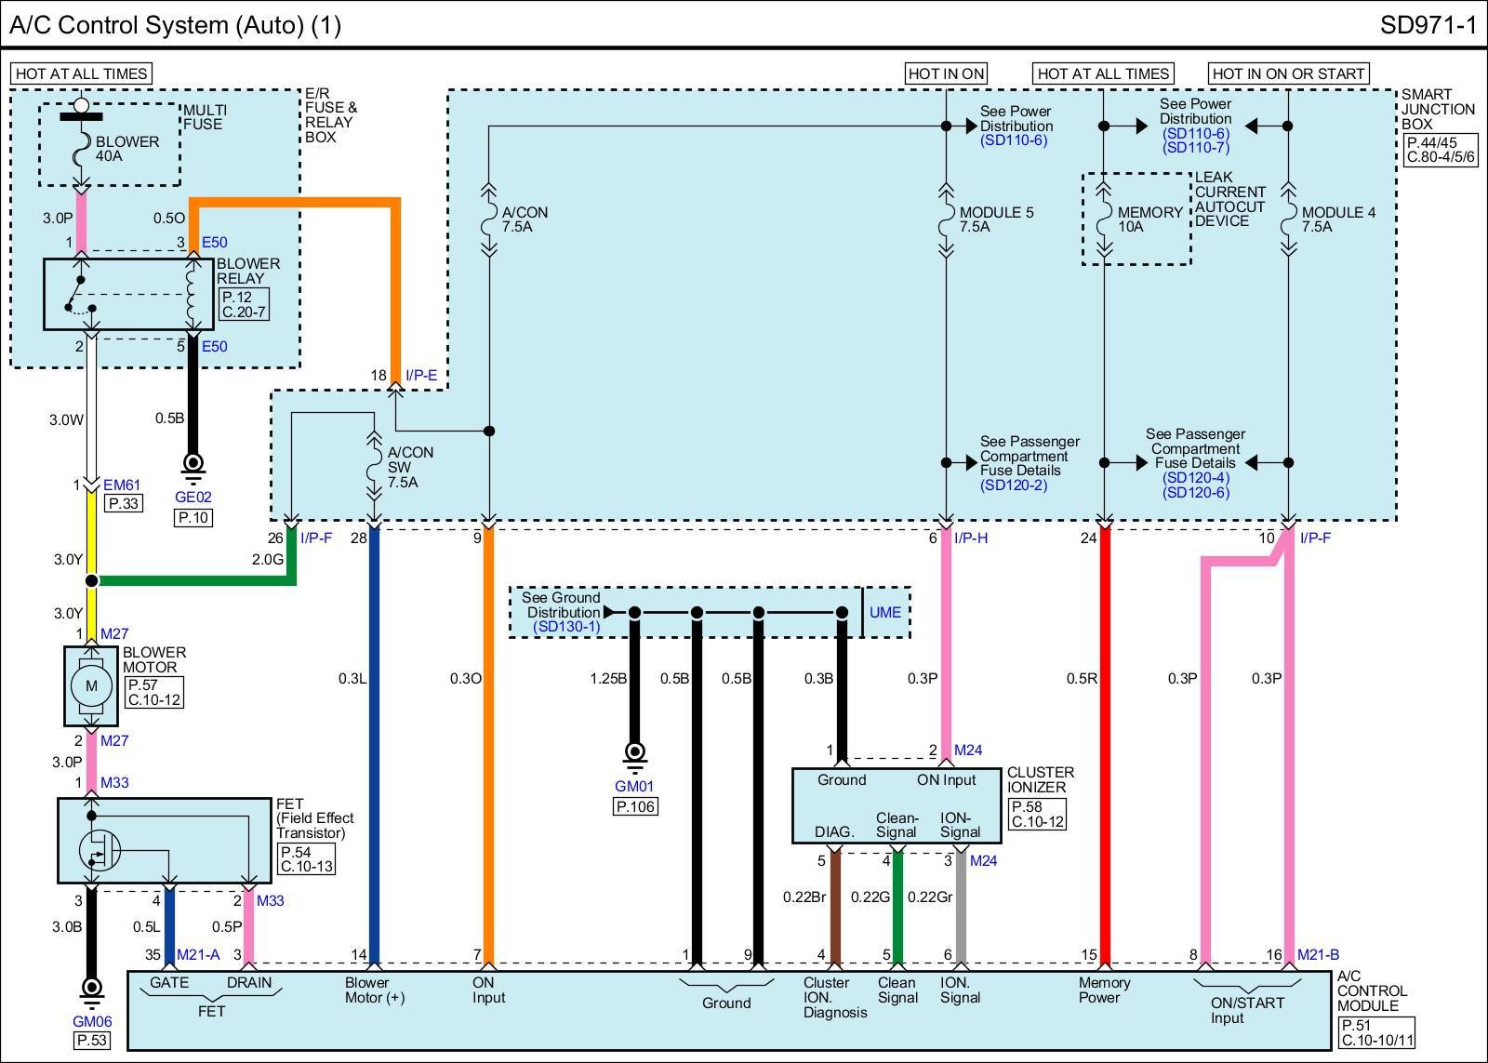Follow the SD130-1 ground distribution link

click(566, 627)
